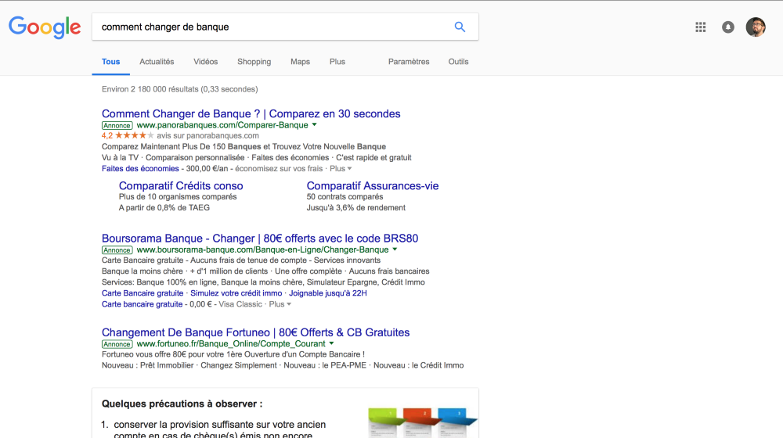Image resolution: width=783 pixels, height=438 pixels.
Task: Click Annonce badge on Fortuneo result
Action: 117,344
